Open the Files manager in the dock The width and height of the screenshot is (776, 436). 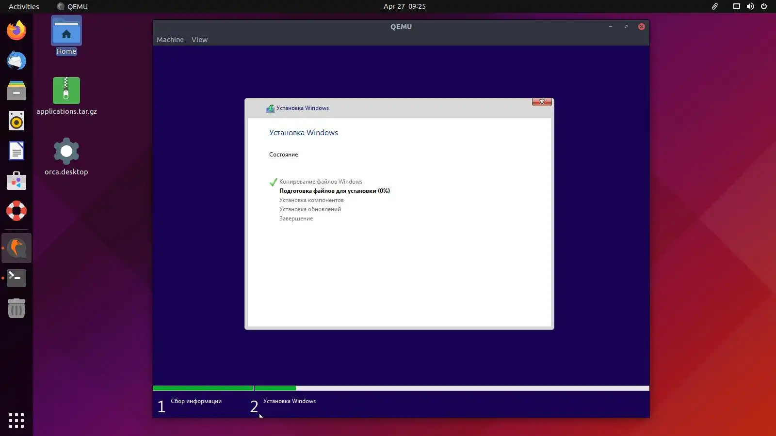pos(16,91)
